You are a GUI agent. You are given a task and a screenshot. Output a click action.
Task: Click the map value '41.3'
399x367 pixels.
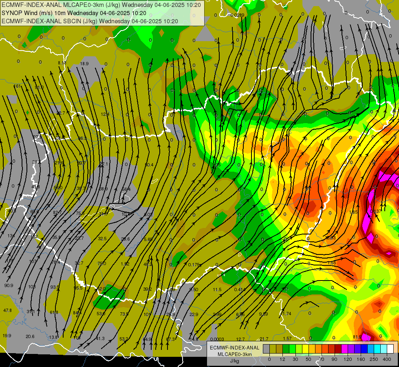pos(100,338)
